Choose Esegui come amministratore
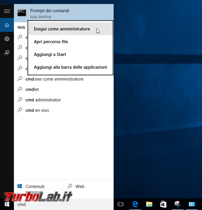Image resolution: width=202 pixels, height=210 pixels. pos(70,29)
